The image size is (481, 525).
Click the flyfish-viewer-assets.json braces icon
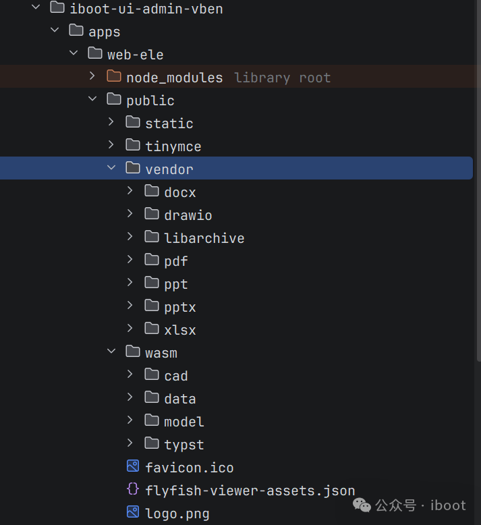133,489
